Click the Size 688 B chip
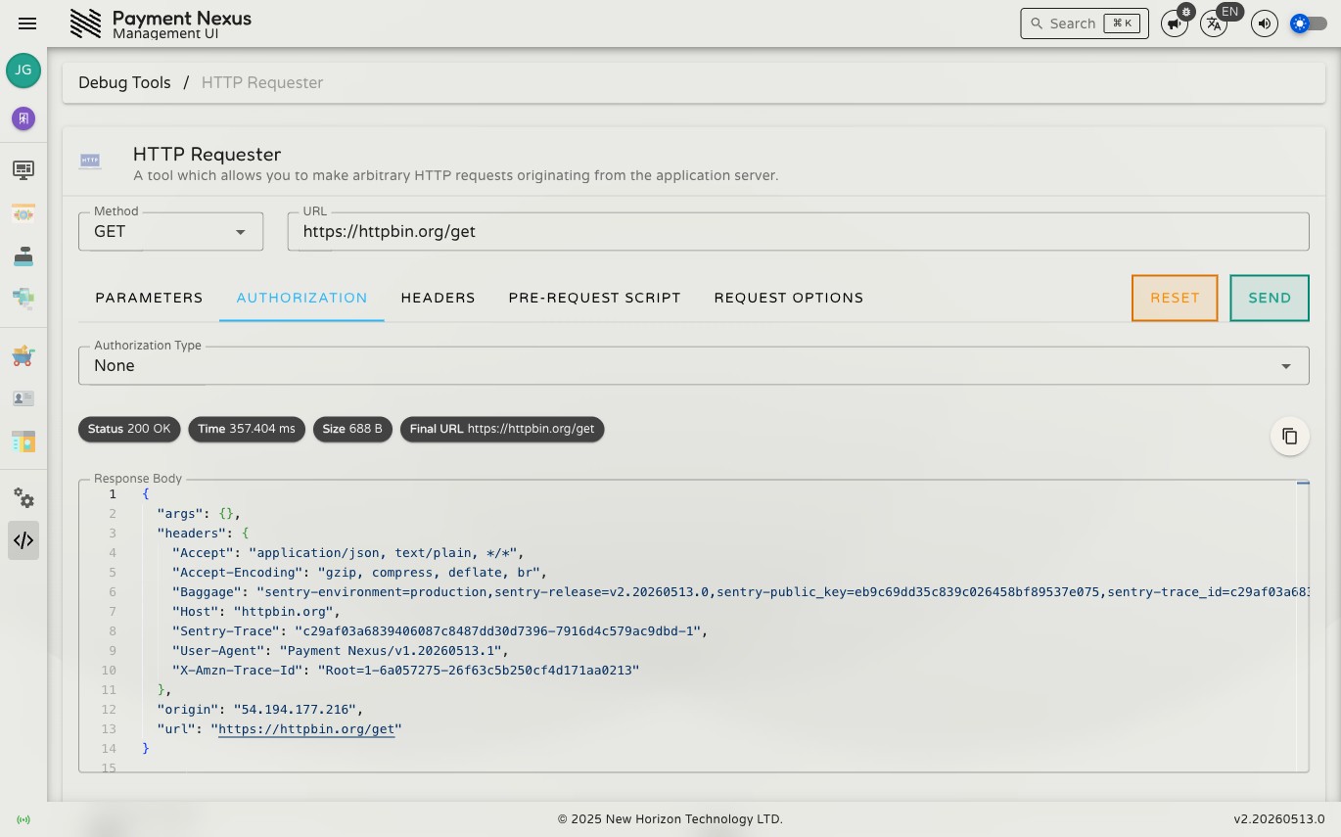The image size is (1341, 837). [x=352, y=429]
